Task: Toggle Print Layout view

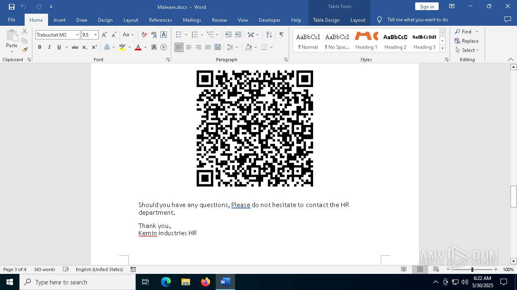Action: tap(420, 269)
